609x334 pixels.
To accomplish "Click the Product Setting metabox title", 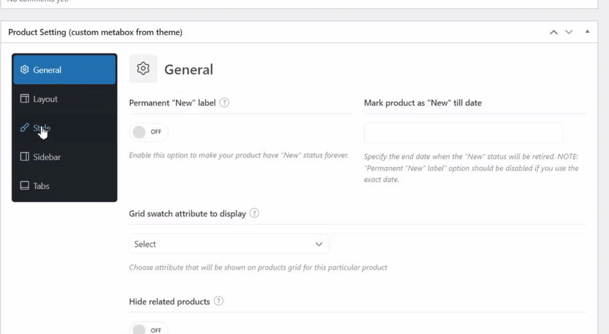I will click(x=95, y=32).
